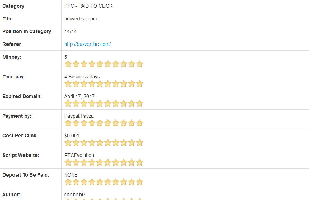Rate Script Website with the first star
309x200 pixels.
tap(68, 162)
